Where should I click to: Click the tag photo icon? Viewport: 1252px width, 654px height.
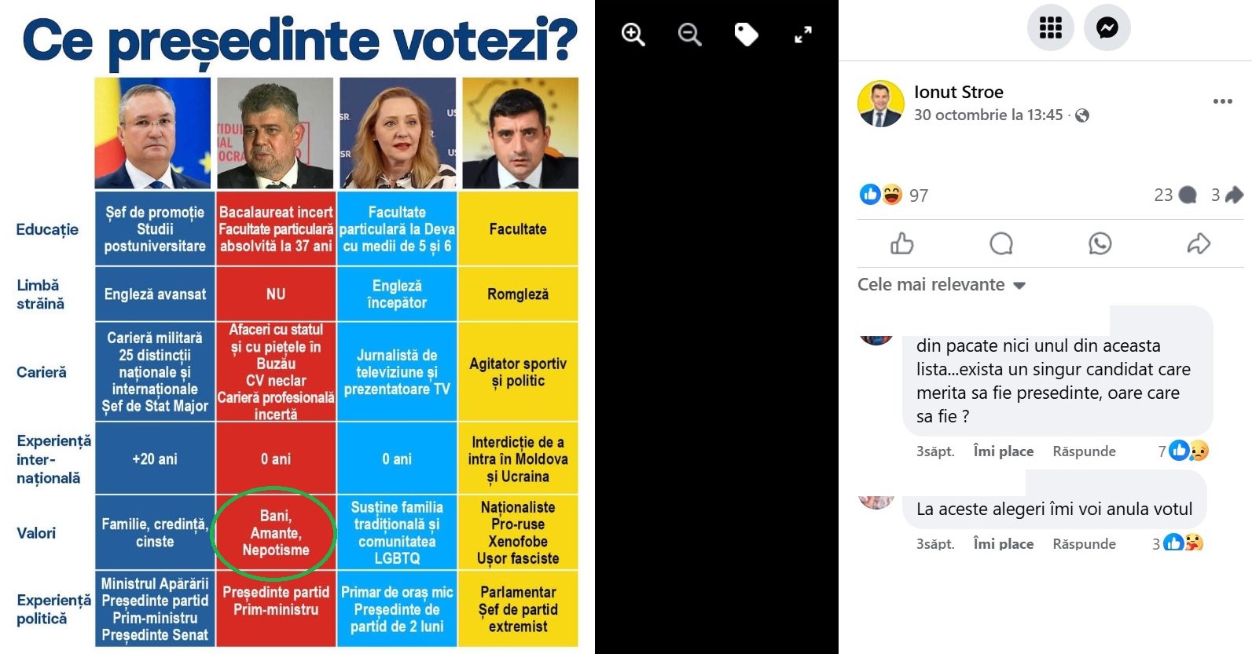(x=746, y=35)
